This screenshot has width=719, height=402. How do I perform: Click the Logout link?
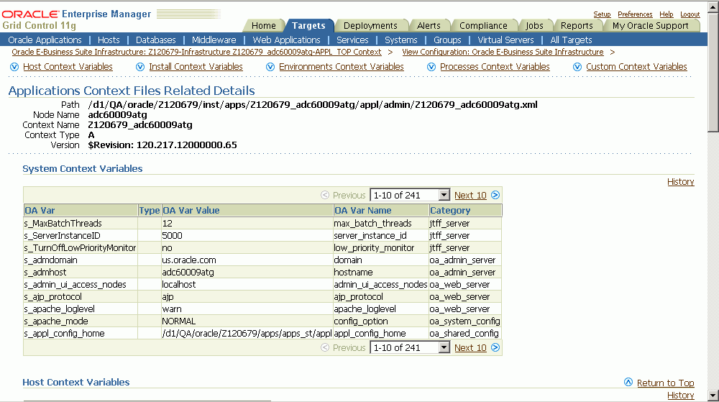(x=690, y=14)
